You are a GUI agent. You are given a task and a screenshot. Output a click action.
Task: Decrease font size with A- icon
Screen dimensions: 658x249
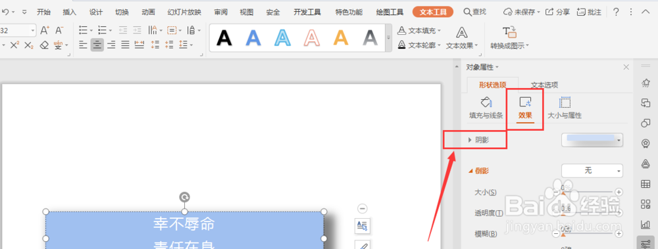59,30
